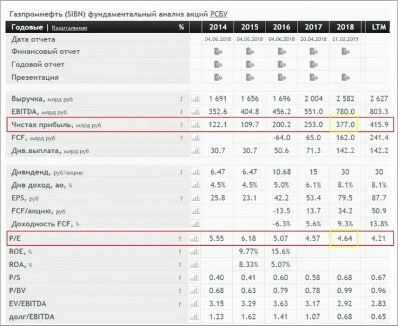Open chart icon for P/S row
Viewport: 398px width, 326px height.
[x=194, y=277]
